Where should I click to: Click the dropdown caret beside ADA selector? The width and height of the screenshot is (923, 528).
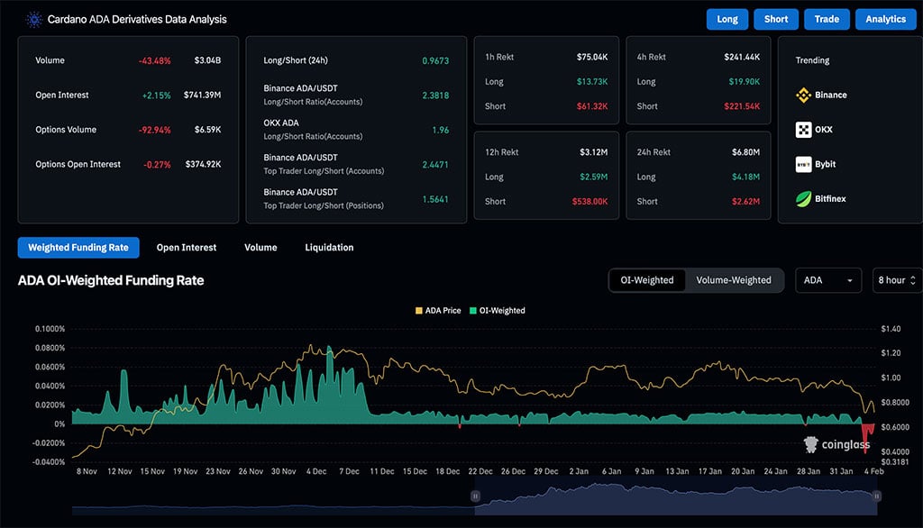click(x=852, y=280)
